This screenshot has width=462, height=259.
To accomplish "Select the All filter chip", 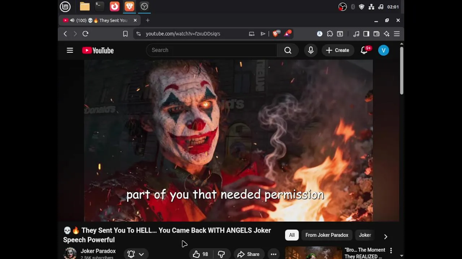I will coord(292,235).
